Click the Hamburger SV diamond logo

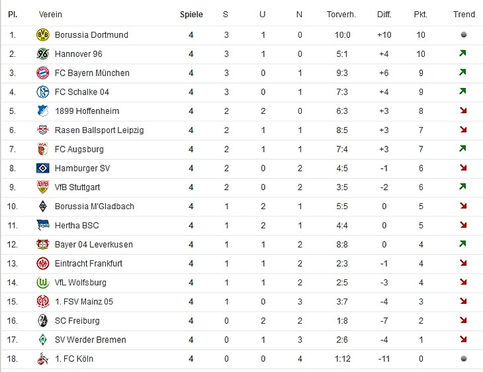tap(43, 168)
